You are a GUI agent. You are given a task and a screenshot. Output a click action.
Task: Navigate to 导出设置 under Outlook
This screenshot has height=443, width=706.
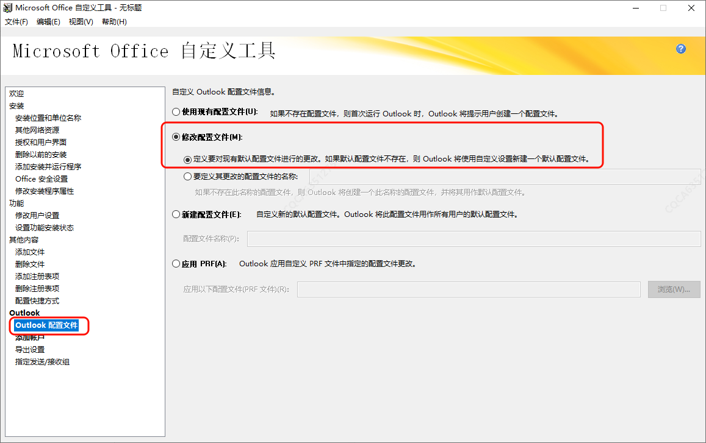[x=30, y=350]
